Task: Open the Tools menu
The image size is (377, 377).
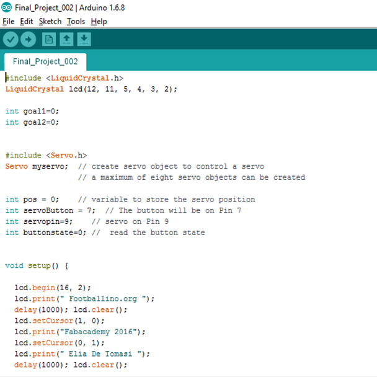Action: coord(76,22)
